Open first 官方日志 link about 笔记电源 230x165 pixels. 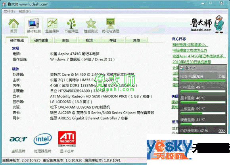(190, 45)
